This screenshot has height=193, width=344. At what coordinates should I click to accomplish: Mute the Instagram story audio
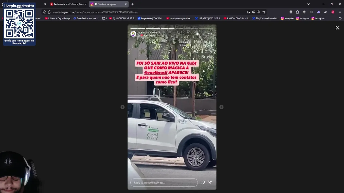[198, 34]
